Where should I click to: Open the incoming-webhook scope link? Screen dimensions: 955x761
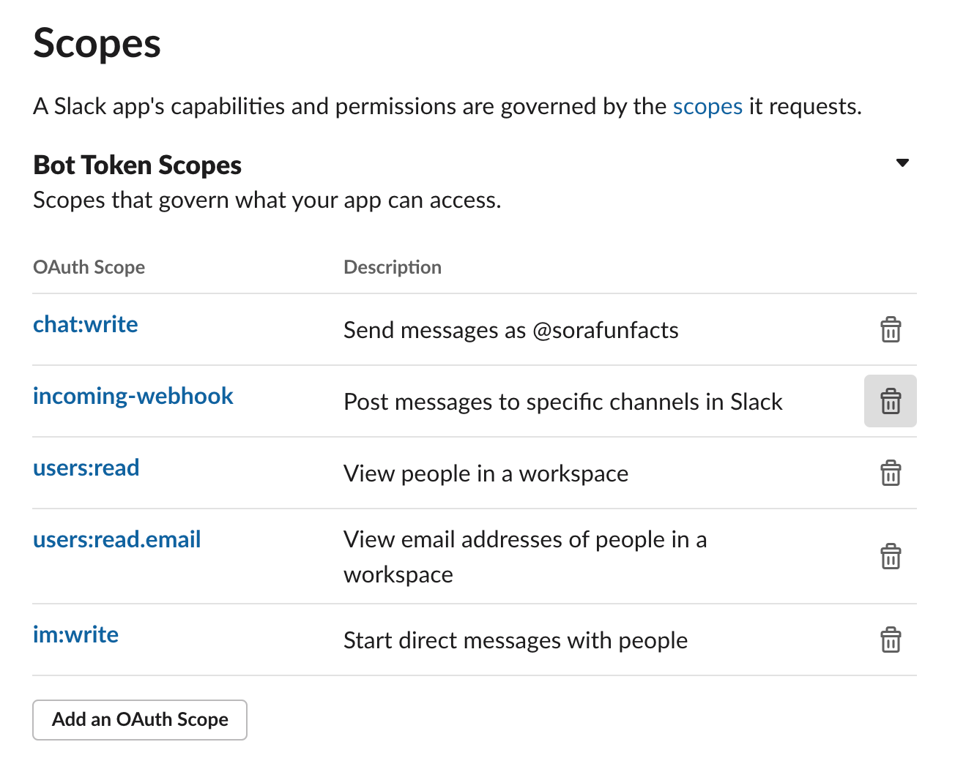tap(133, 396)
